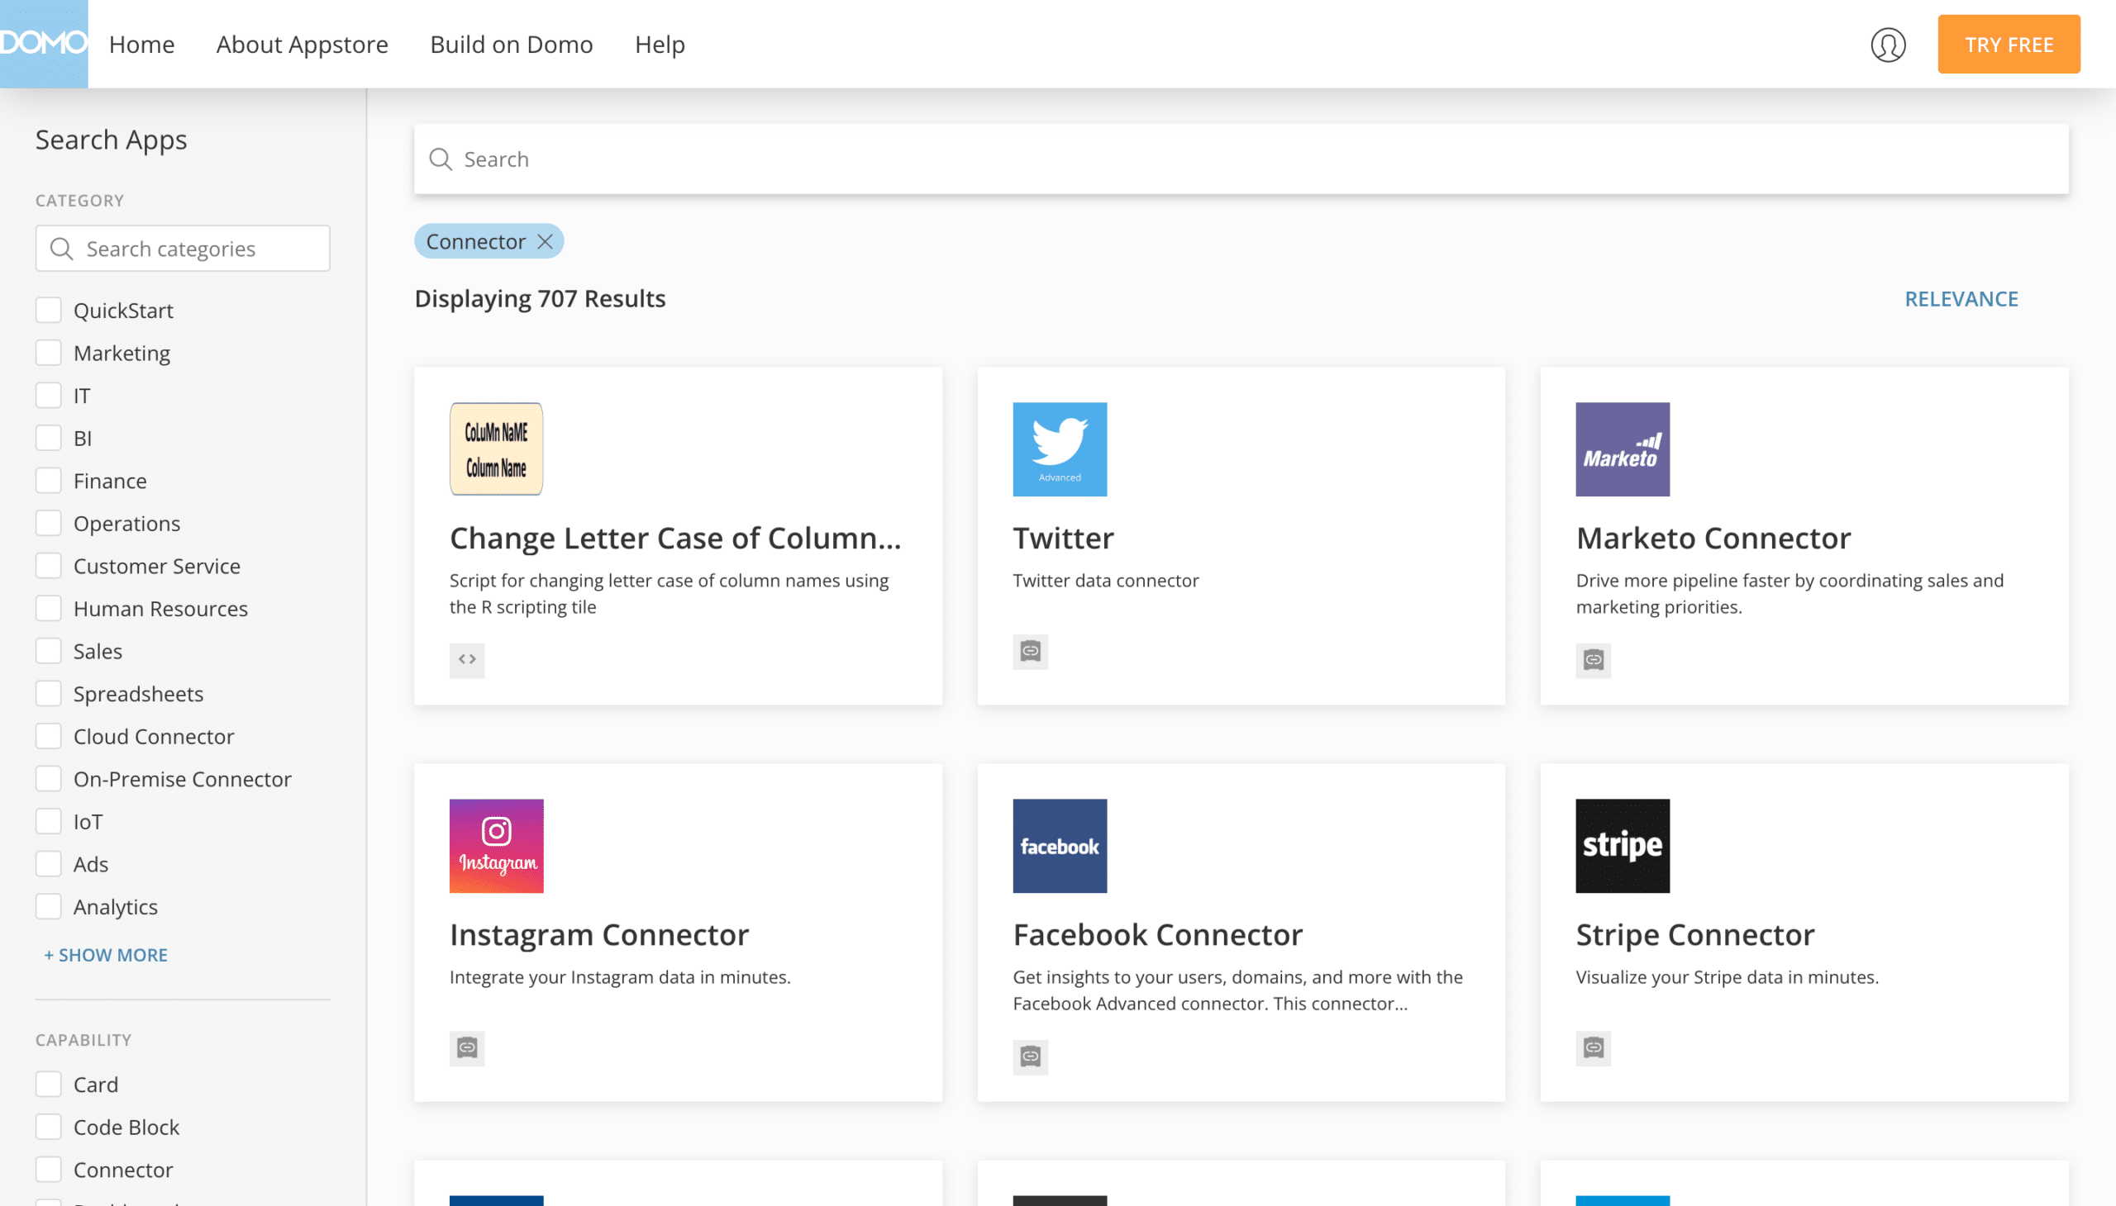
Task: Remove the Connector filter chip
Action: (545, 241)
